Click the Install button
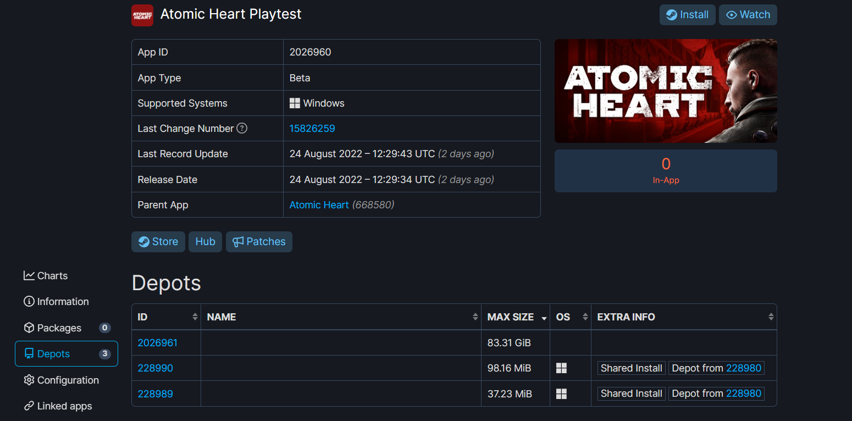Viewport: 852px width, 421px height. (x=687, y=15)
